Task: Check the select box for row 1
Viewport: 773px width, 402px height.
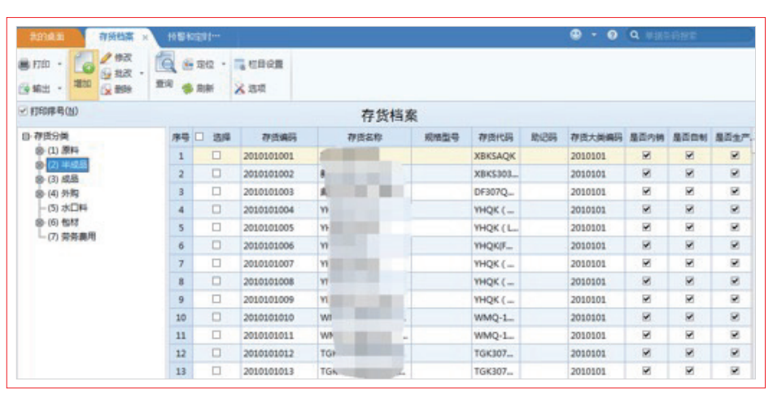Action: (216, 155)
